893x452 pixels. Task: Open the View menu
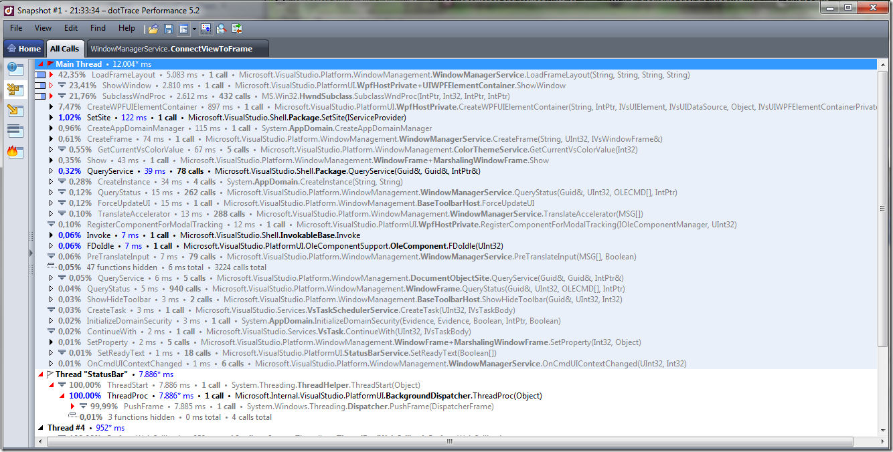click(43, 28)
